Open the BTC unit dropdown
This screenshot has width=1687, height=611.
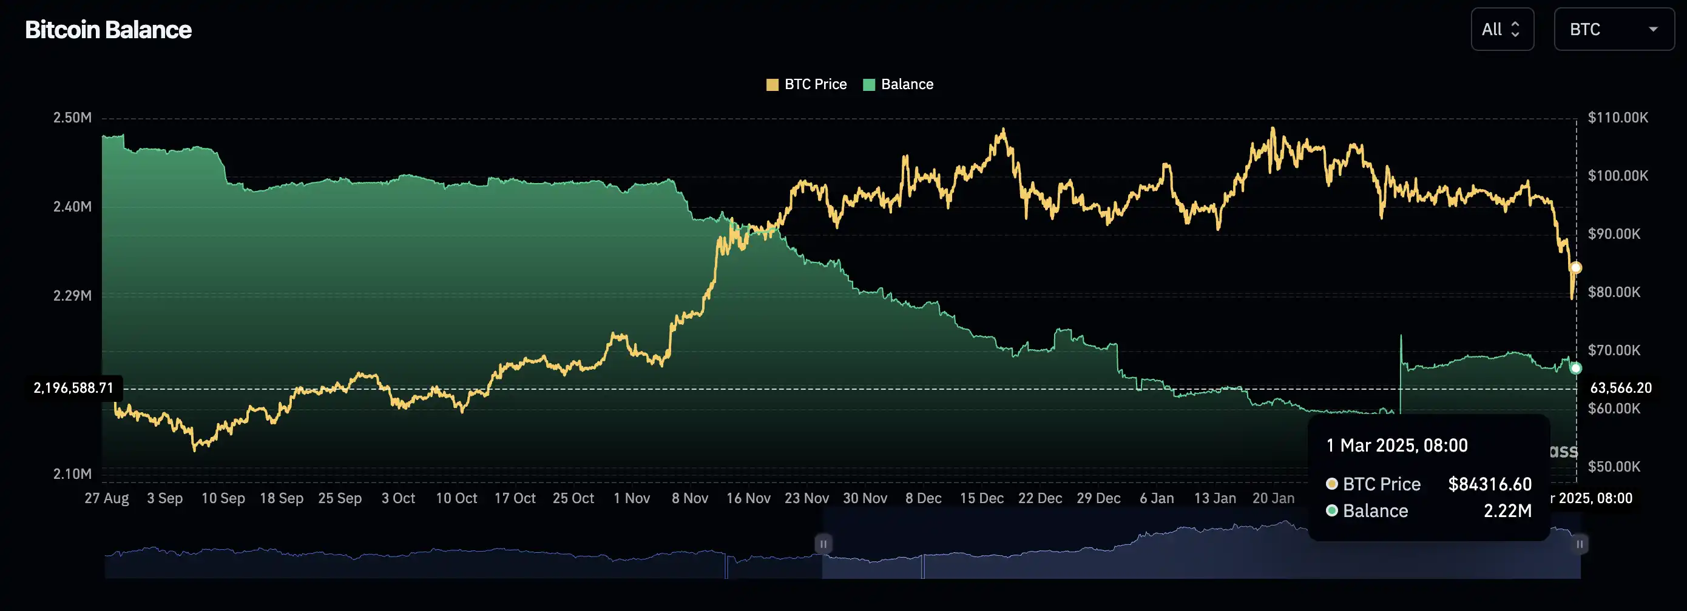point(1613,30)
